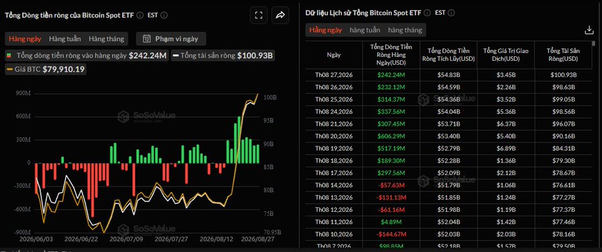Image resolution: width=602 pixels, height=252 pixels.
Task: Select Hằng ngày tab on table
Action: 326,30
